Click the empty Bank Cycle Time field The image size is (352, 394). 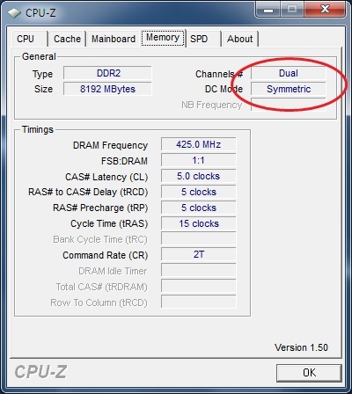199,238
